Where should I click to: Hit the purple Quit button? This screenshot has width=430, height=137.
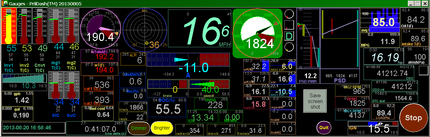(x=324, y=128)
